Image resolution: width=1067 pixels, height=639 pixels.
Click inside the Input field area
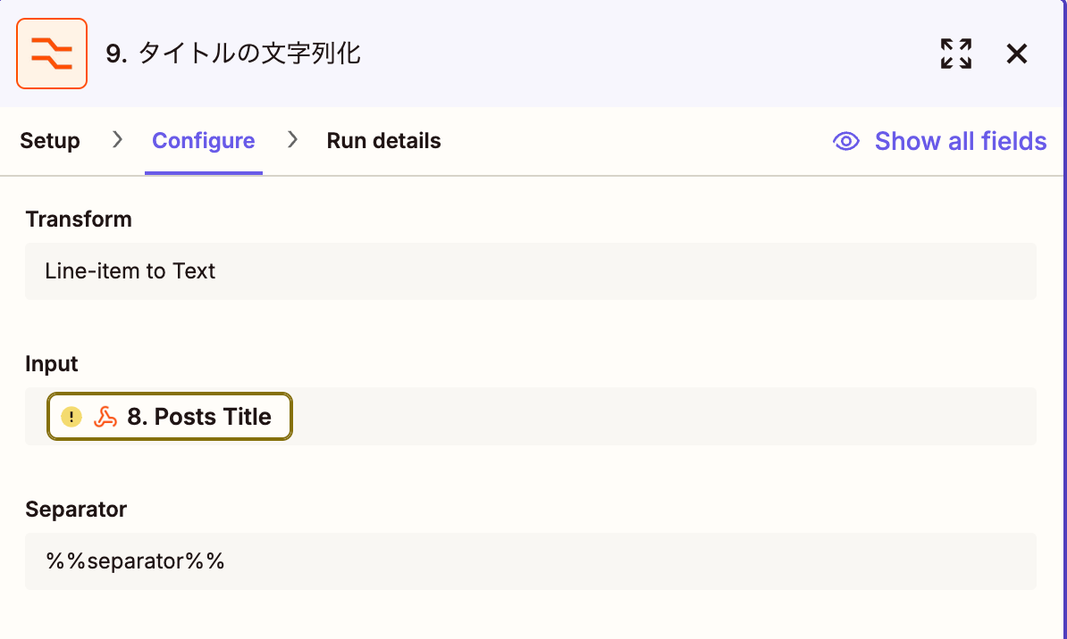coord(531,416)
